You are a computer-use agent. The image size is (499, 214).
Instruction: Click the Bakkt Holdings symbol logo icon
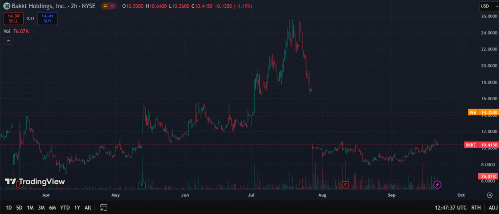click(7, 6)
